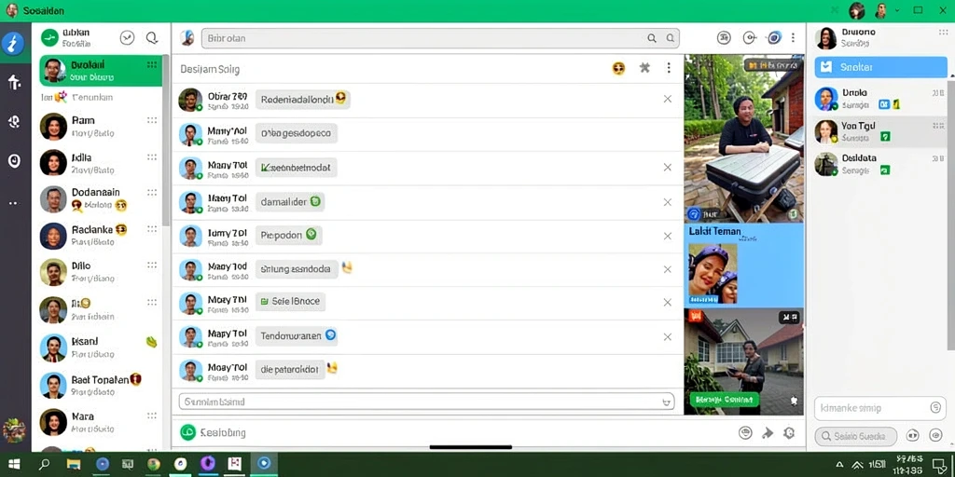Open the grid-dots handle next to Mara
Viewport: 955px width, 477px height.
[x=152, y=416]
